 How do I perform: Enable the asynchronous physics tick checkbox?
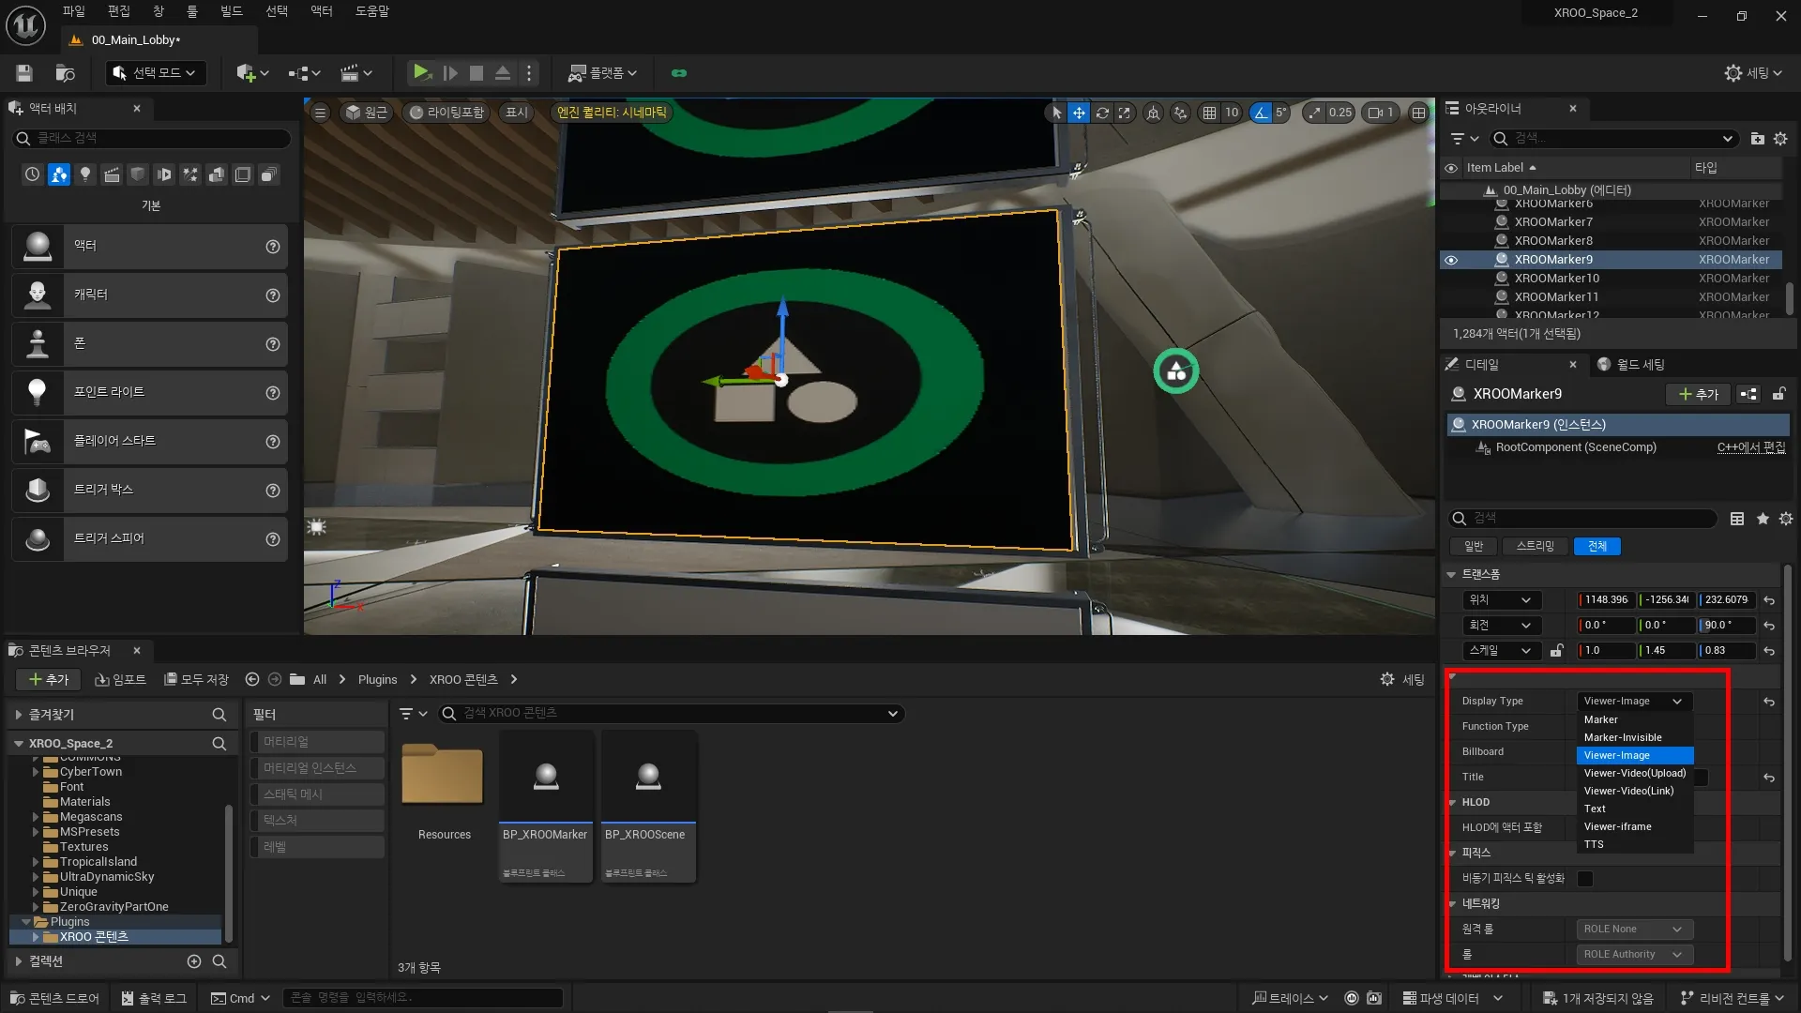pos(1585,879)
